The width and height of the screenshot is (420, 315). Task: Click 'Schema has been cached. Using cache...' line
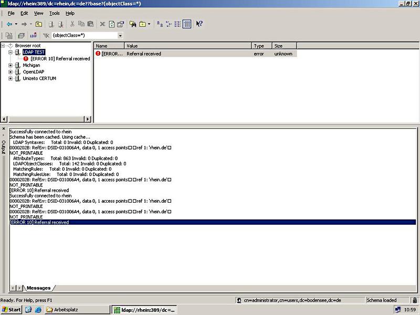(x=50, y=137)
